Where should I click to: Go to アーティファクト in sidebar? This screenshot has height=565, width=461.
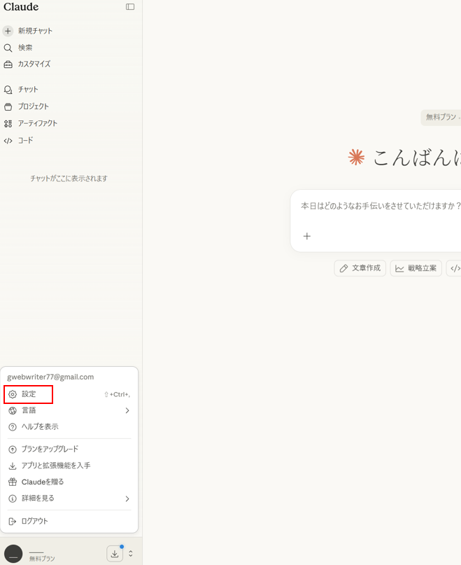pos(38,124)
